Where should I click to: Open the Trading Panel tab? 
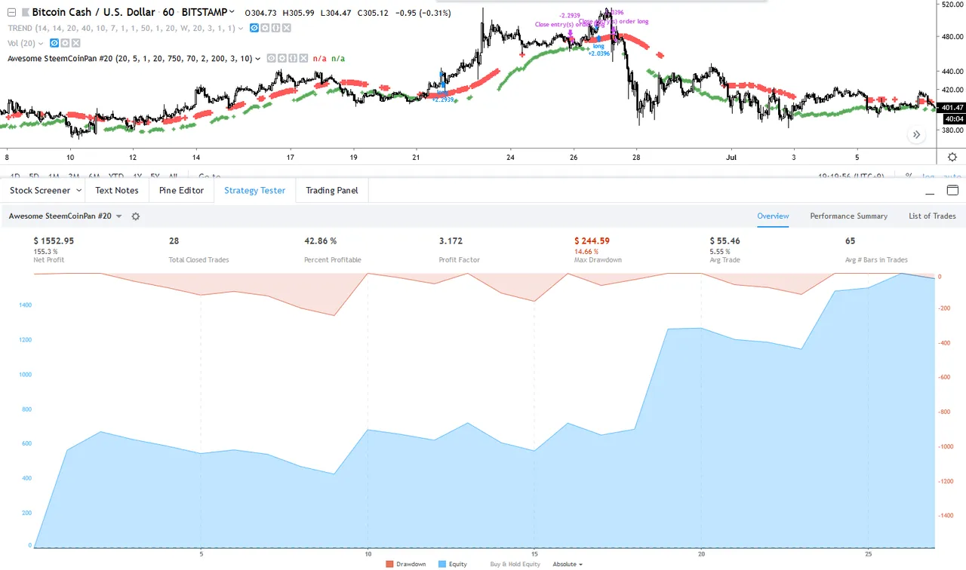[332, 190]
